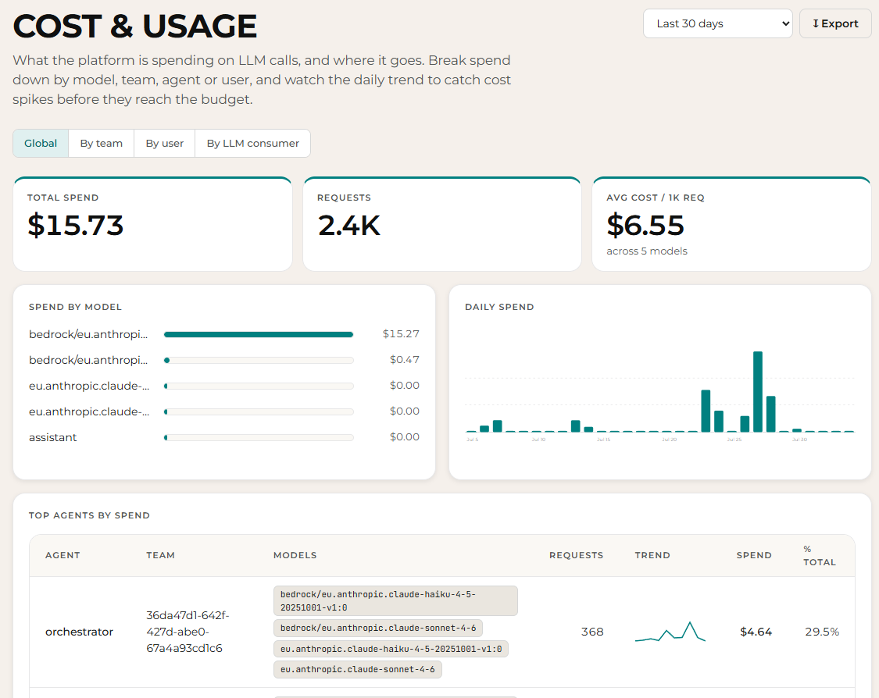The width and height of the screenshot is (879, 698).
Task: Click the Export button
Action: (835, 23)
